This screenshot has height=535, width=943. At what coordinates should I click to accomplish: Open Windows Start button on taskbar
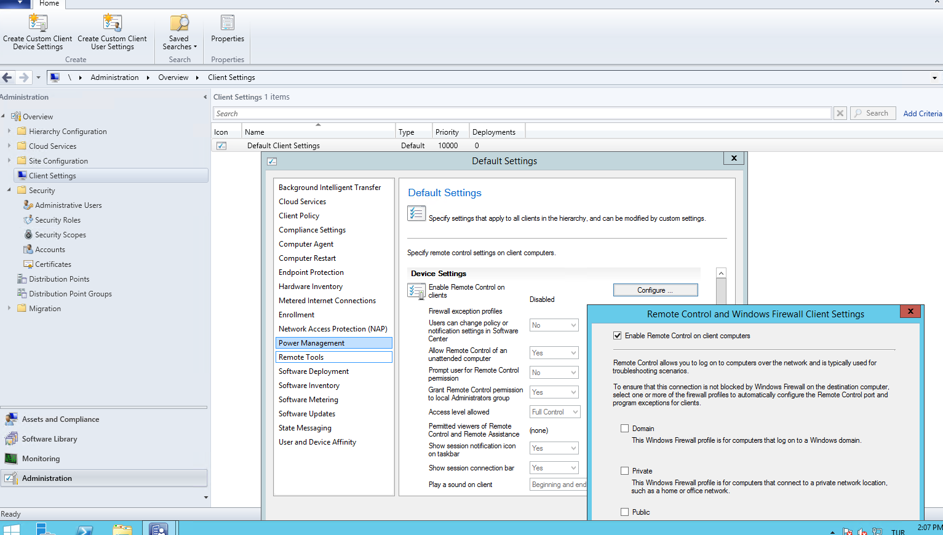[11, 529]
